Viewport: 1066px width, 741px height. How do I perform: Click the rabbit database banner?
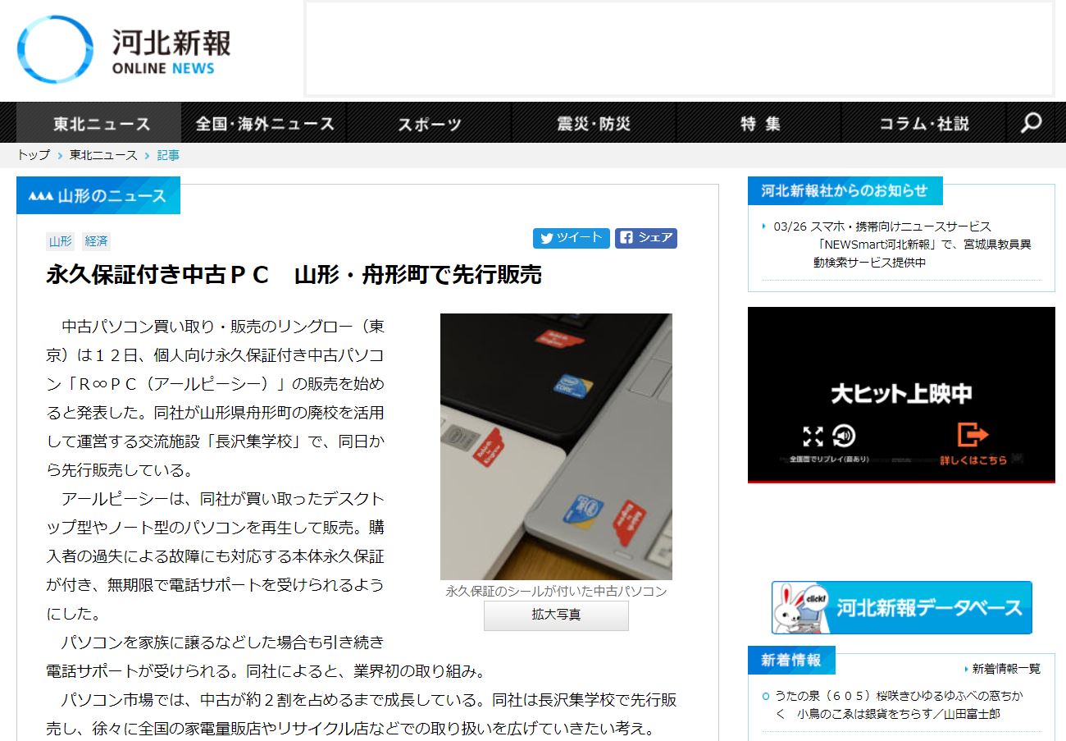click(x=901, y=608)
